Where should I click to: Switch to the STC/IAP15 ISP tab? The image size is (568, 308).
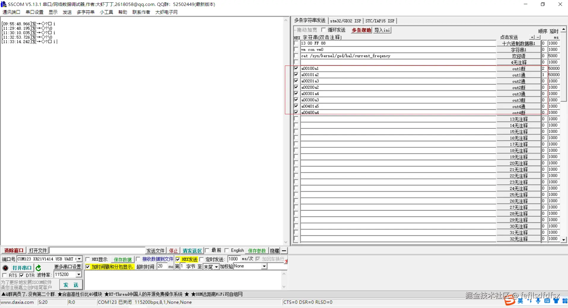tap(380, 21)
